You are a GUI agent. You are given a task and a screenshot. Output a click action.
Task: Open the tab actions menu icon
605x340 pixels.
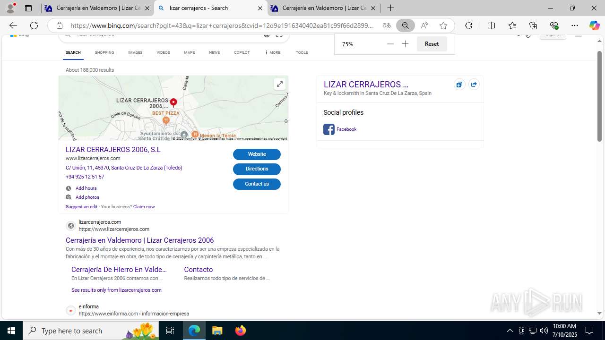28,8
